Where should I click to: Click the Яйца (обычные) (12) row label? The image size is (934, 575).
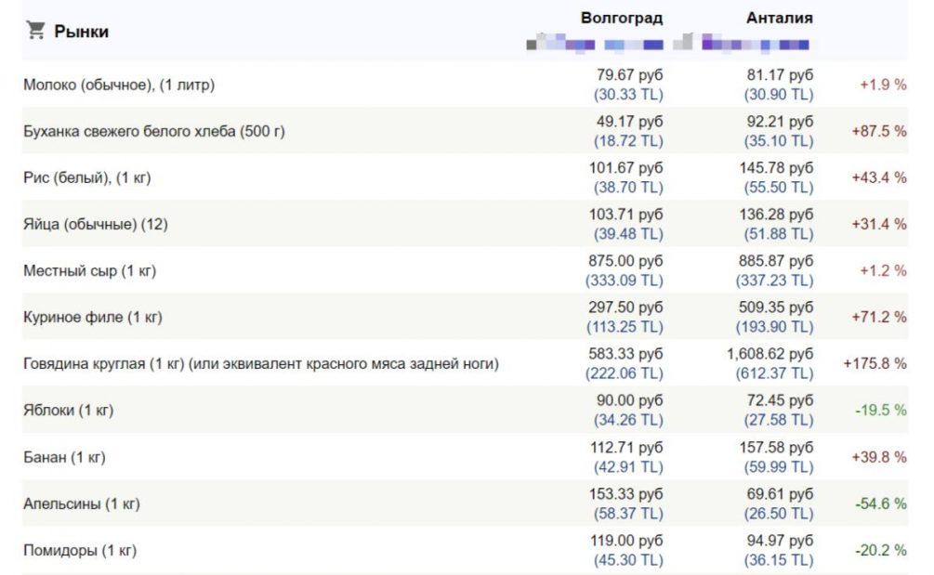click(96, 224)
